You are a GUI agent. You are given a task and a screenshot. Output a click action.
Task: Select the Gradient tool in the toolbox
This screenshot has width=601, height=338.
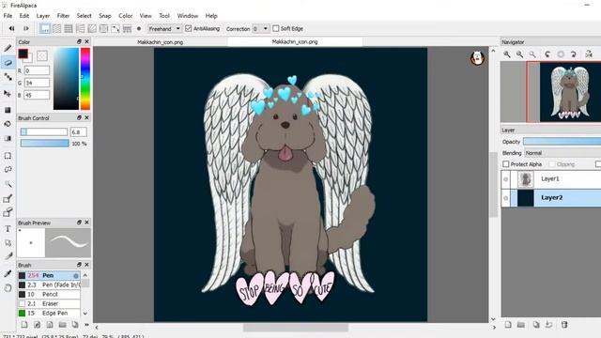click(8, 138)
